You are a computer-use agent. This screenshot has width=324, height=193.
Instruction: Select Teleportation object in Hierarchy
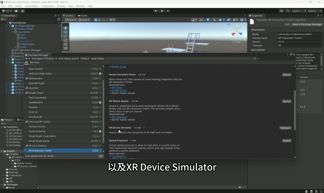coord(27,44)
